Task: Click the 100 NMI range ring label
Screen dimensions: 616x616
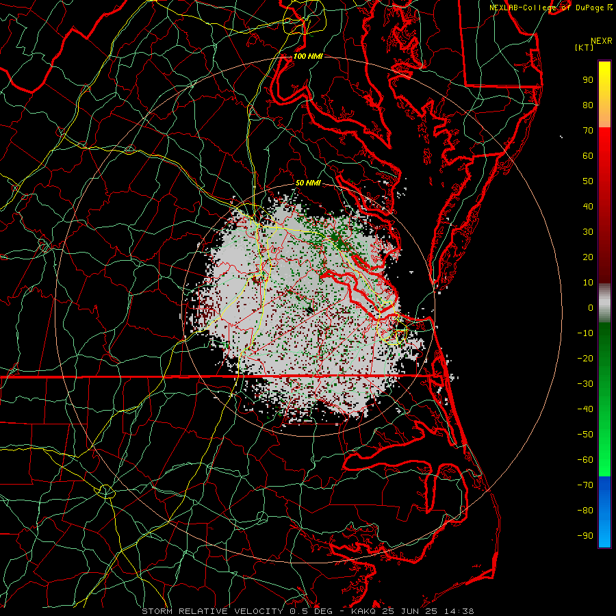Action: point(308,57)
